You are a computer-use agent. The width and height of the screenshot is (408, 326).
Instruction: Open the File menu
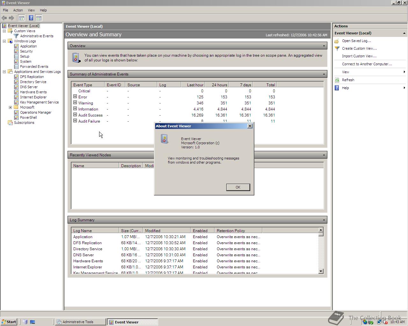pyautogui.click(x=5, y=10)
